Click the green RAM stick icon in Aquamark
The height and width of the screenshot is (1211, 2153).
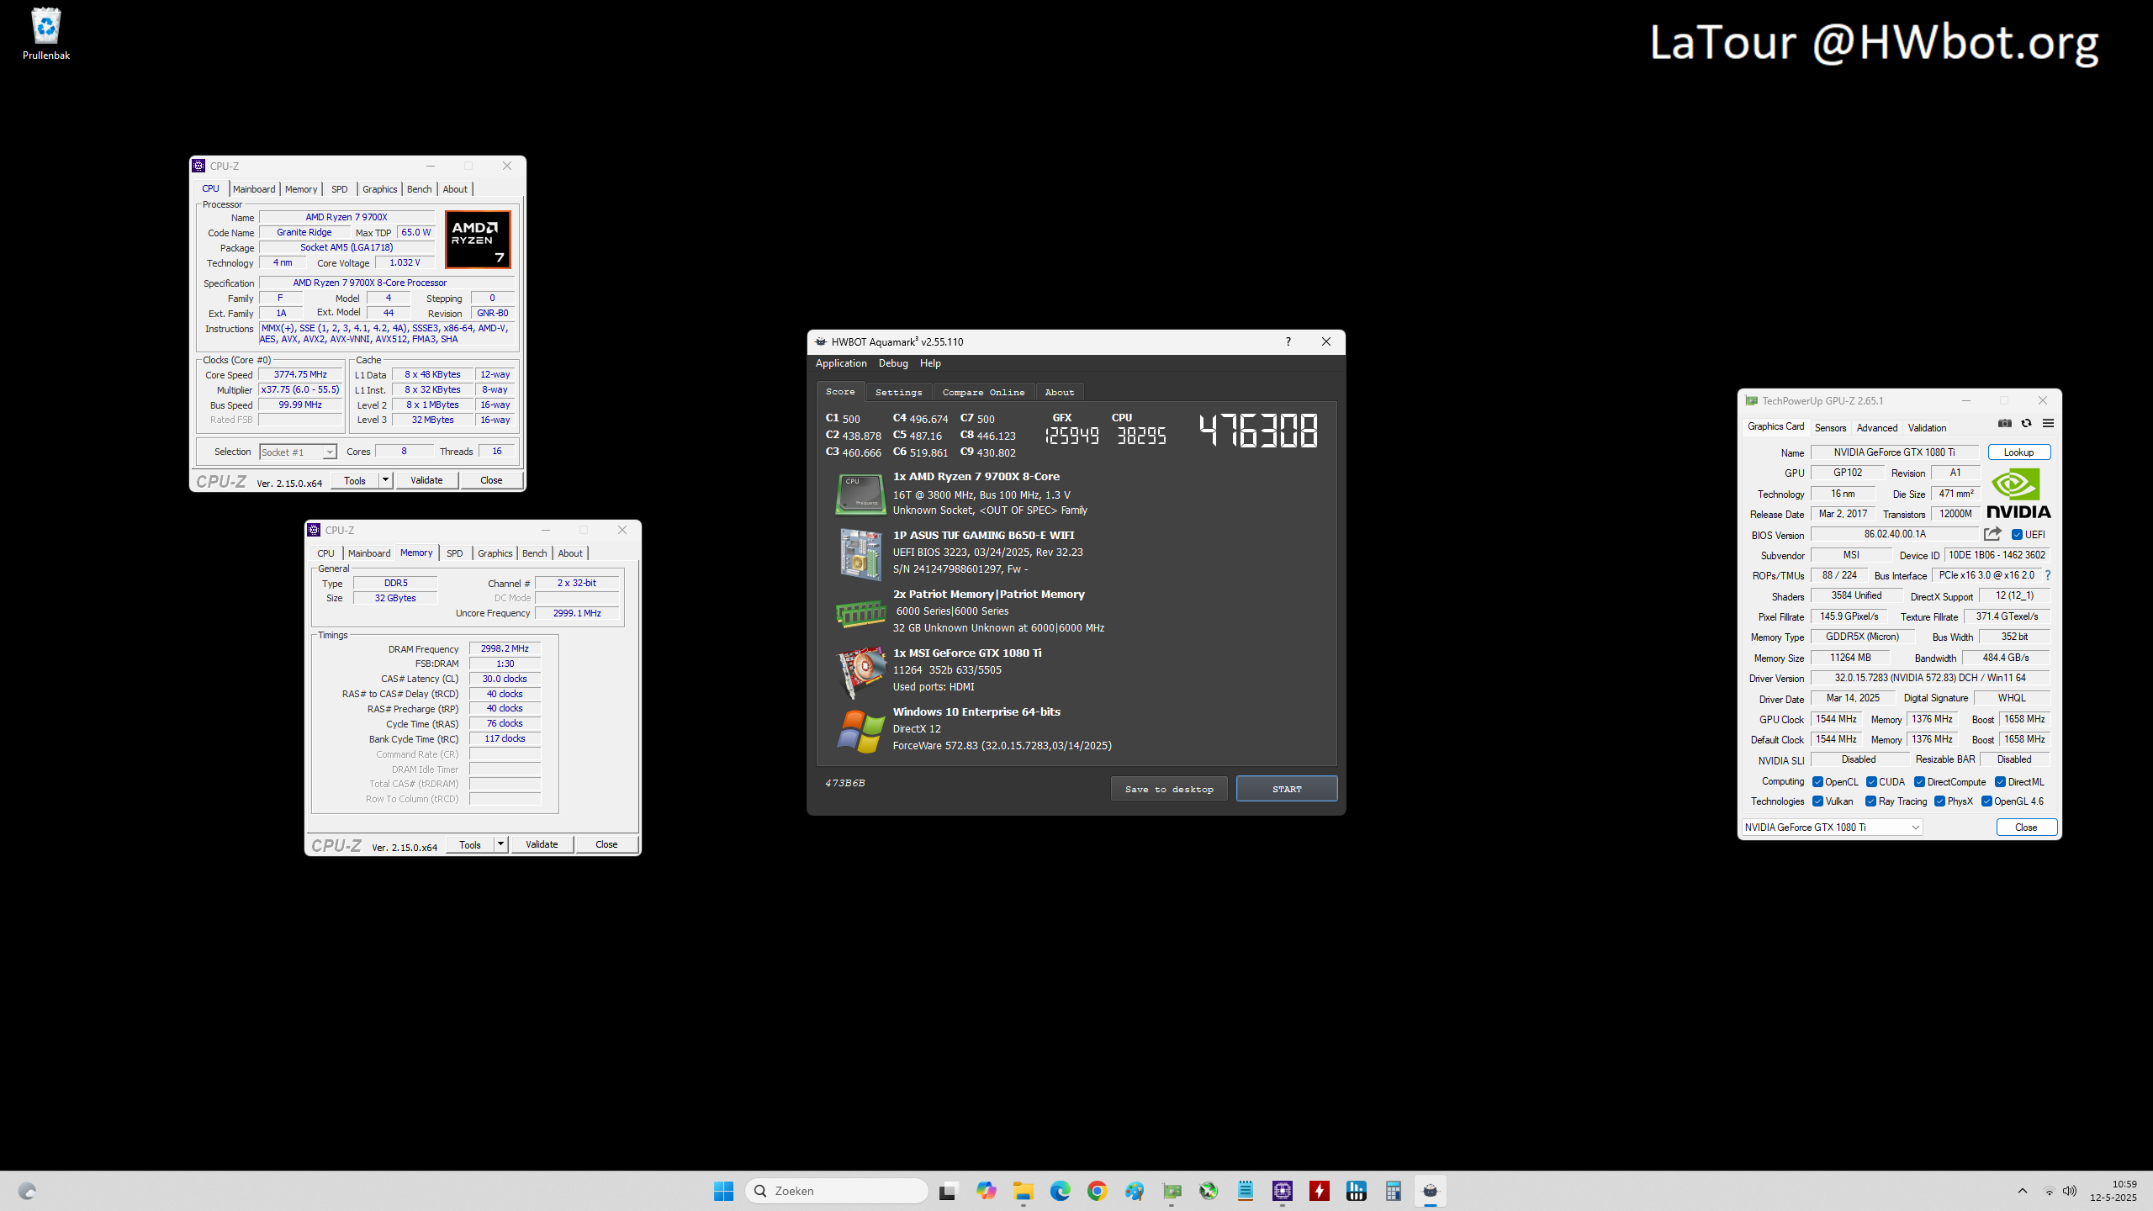(860, 614)
